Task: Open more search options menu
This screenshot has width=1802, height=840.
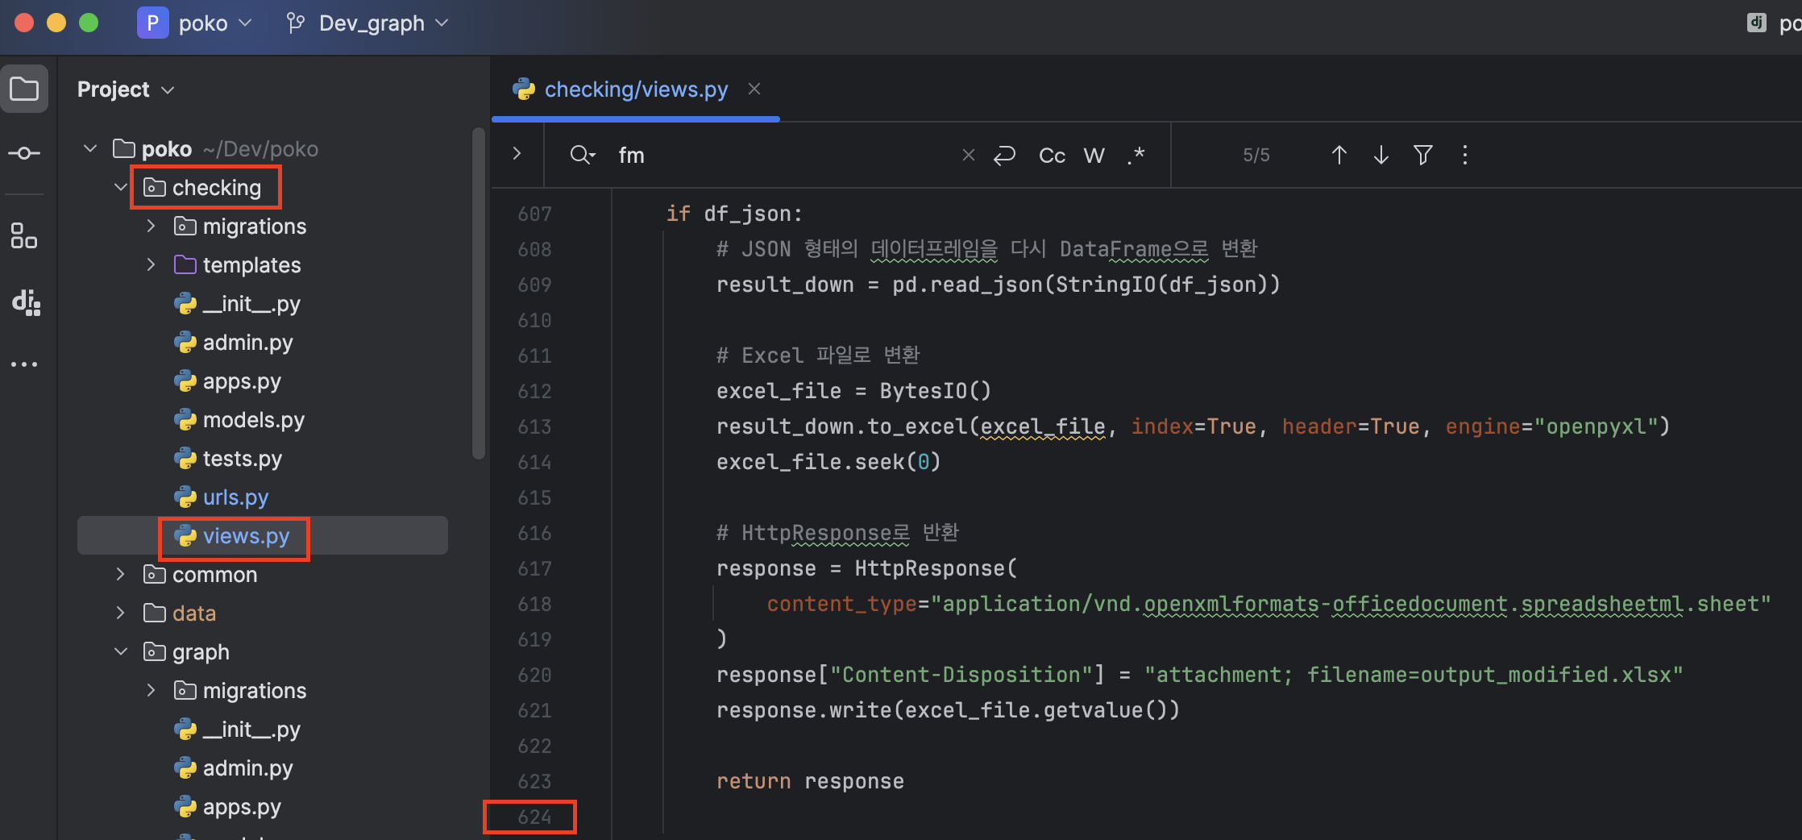Action: pos(1465,155)
